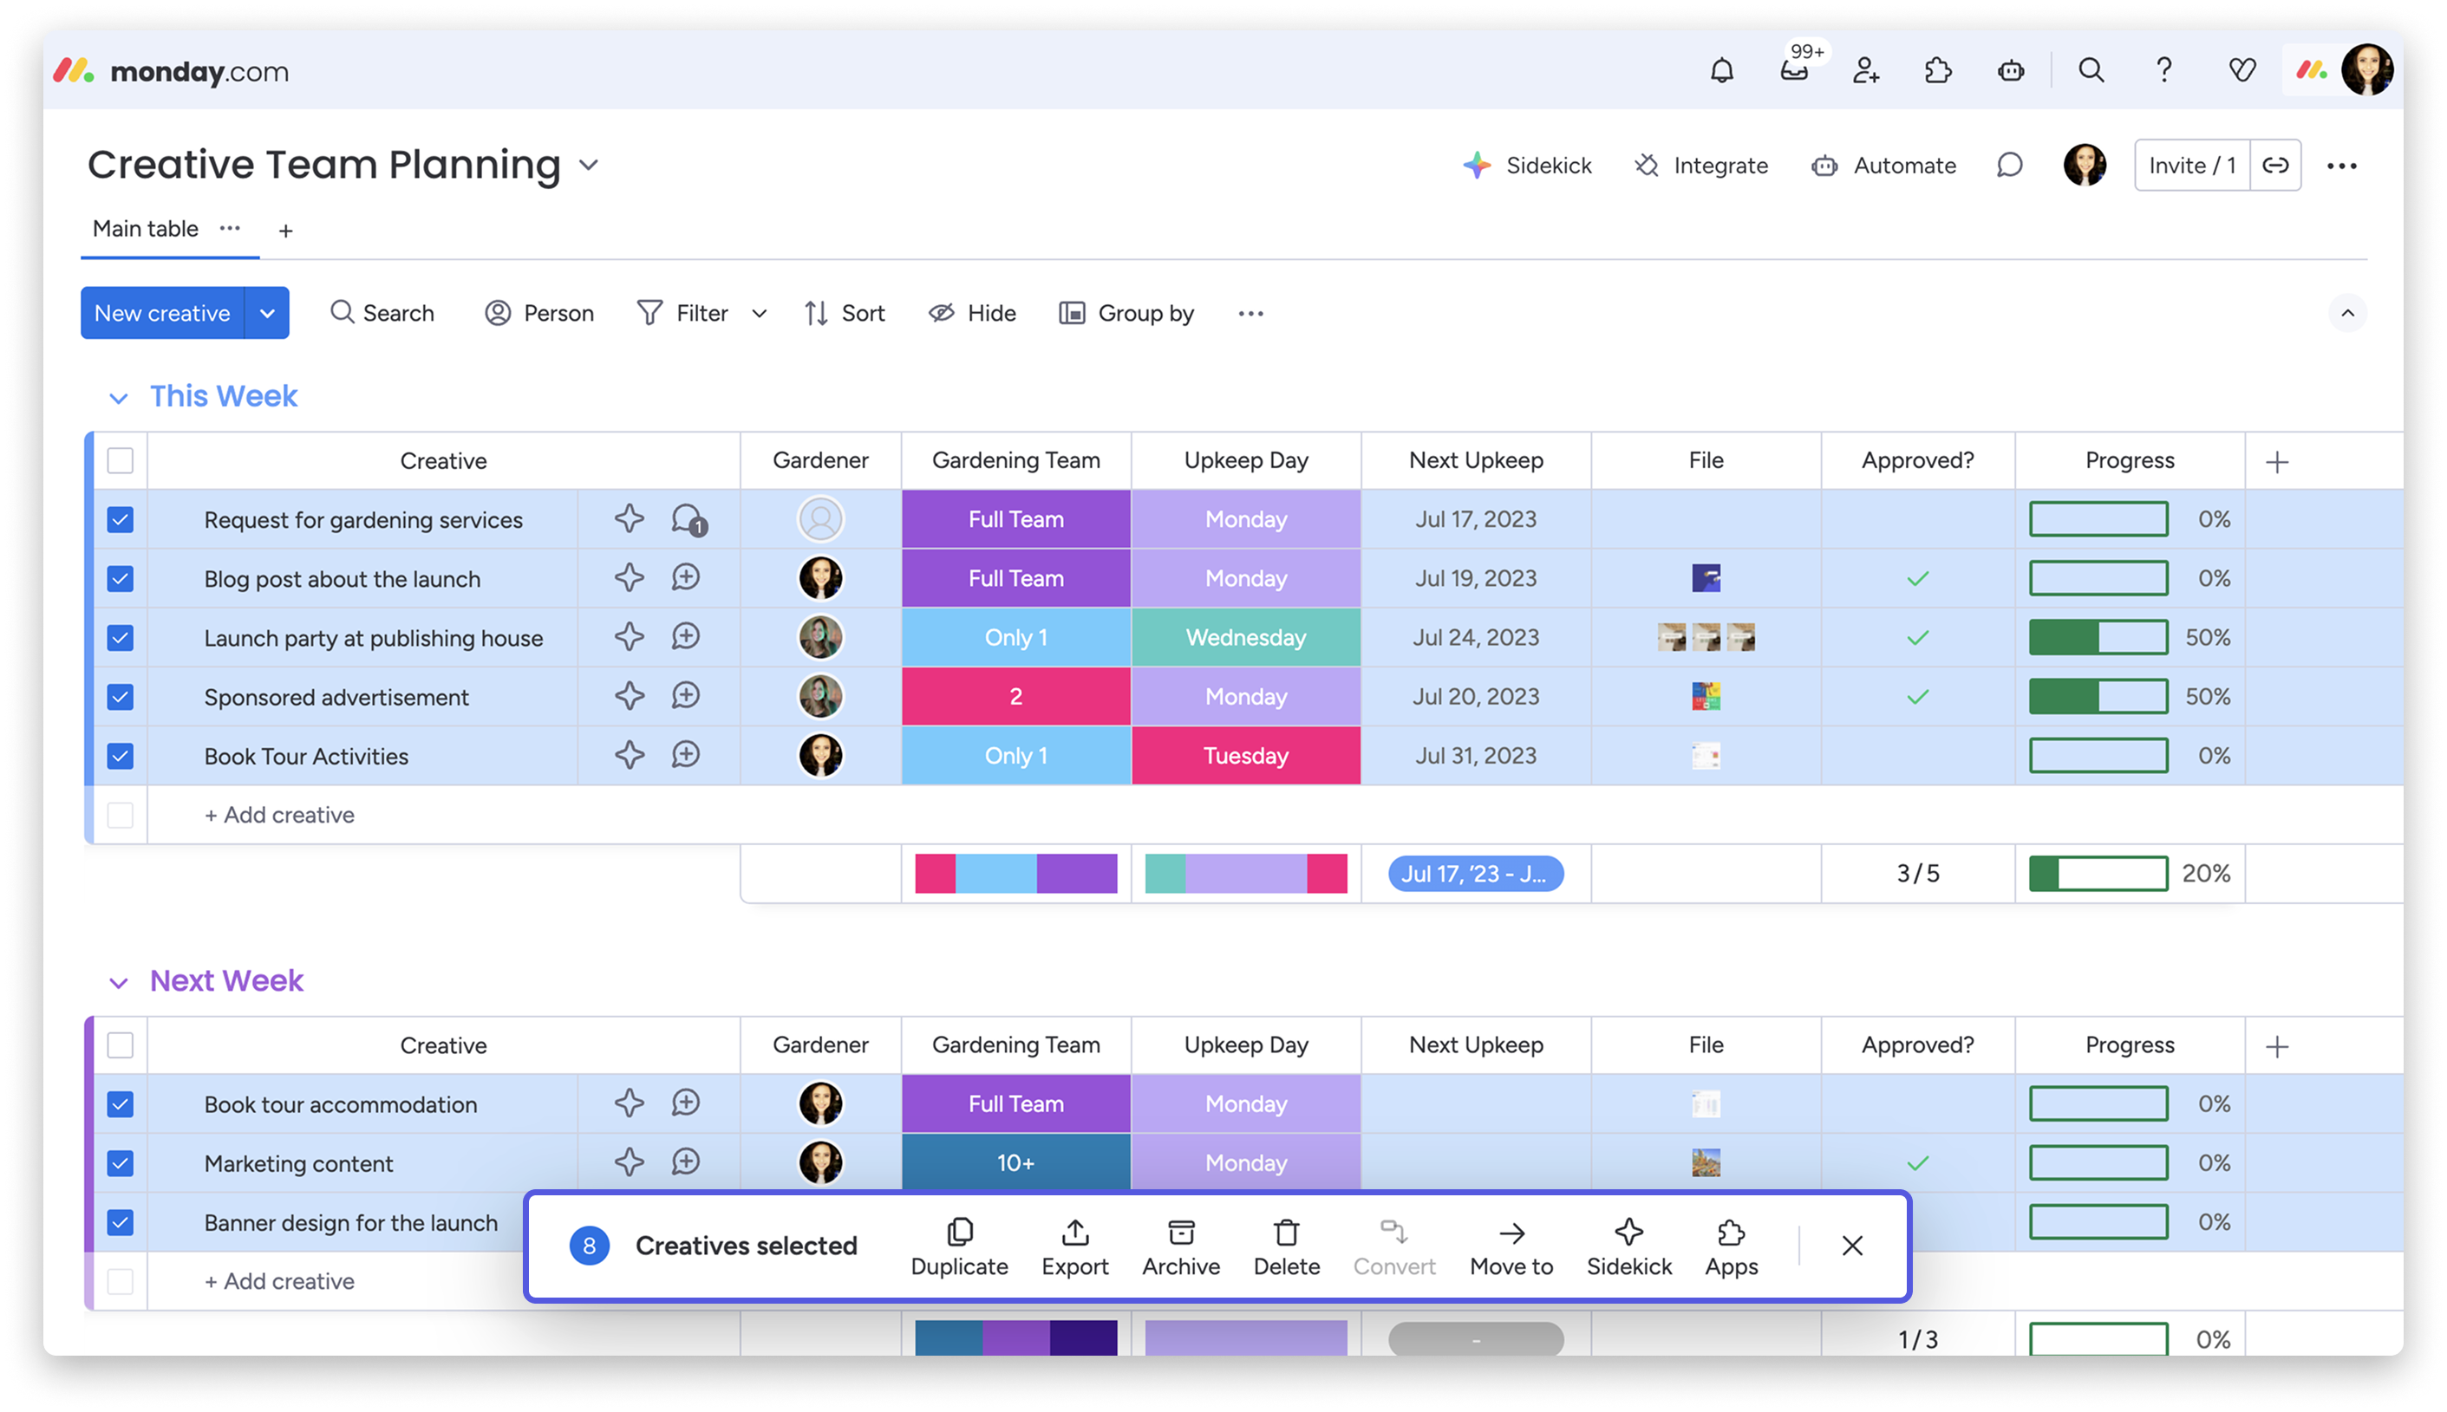This screenshot has width=2447, height=1412.
Task: Open the inbox with 99+ badge
Action: [1794, 70]
